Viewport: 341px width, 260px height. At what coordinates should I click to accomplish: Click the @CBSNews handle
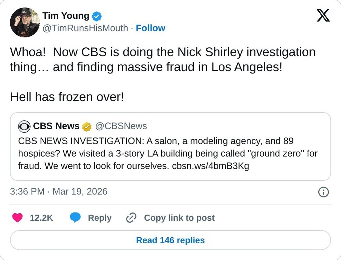(121, 126)
